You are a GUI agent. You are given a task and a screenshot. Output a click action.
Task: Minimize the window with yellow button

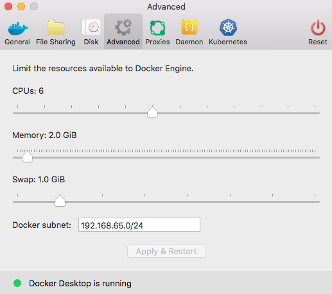[x=21, y=6]
